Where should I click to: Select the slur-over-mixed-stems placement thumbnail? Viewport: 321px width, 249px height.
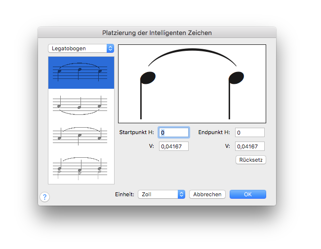tap(81, 136)
